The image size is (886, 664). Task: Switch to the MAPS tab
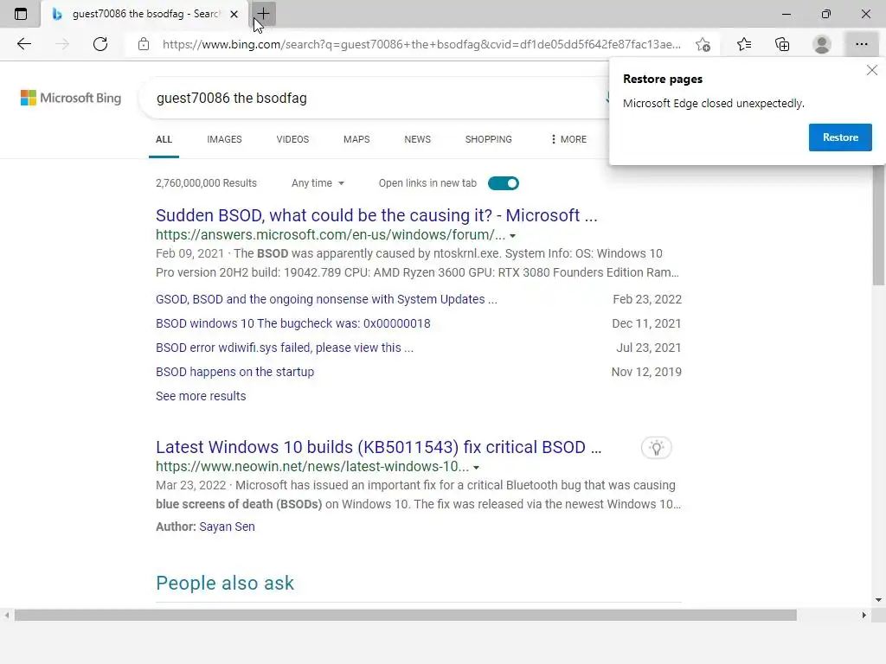point(356,139)
